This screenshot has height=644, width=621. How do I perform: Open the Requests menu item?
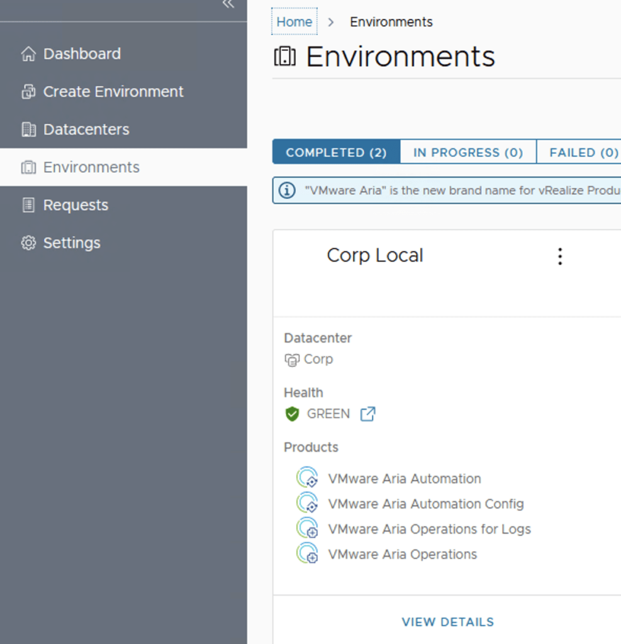[x=123, y=205]
